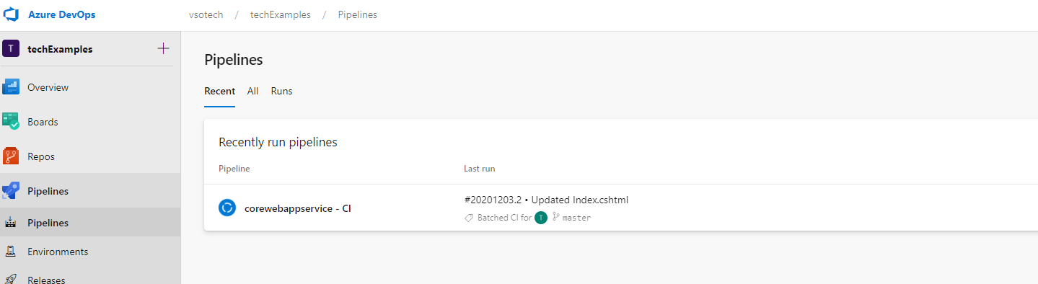The image size is (1038, 284).
Task: Click the Azure DevOps logo icon
Action: pos(12,14)
